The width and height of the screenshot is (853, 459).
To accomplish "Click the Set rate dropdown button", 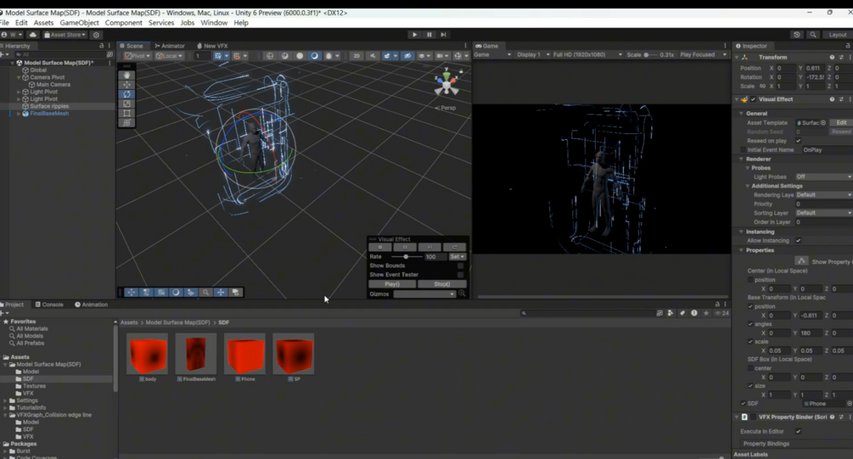I will click(x=457, y=256).
